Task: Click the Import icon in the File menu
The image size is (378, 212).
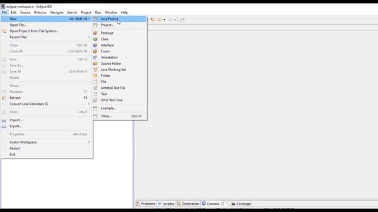Action: pyautogui.click(x=4, y=120)
